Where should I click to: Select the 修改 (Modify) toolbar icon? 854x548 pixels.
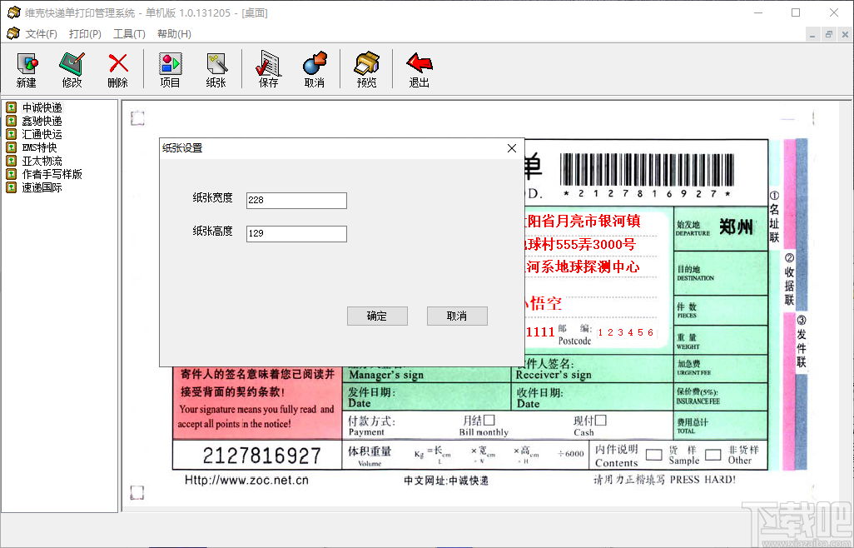pyautogui.click(x=72, y=68)
